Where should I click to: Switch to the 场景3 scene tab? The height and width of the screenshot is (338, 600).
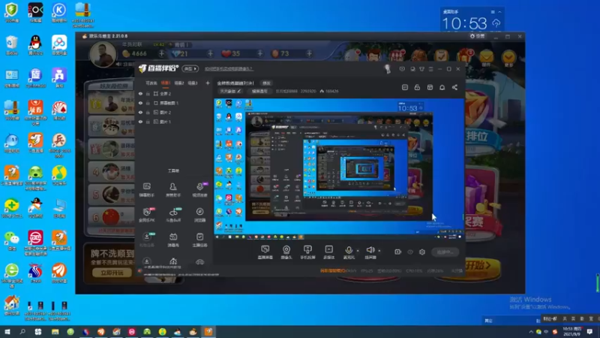point(193,83)
